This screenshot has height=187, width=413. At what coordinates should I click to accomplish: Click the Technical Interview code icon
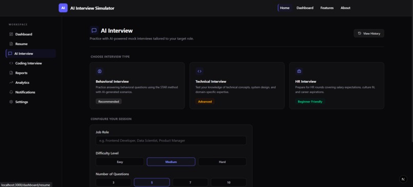coord(199,71)
